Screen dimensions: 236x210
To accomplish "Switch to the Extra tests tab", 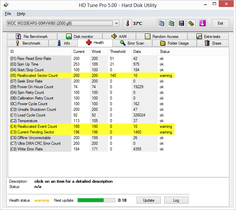I will tap(208, 37).
